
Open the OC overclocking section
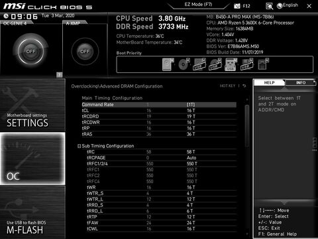[x=32, y=159]
